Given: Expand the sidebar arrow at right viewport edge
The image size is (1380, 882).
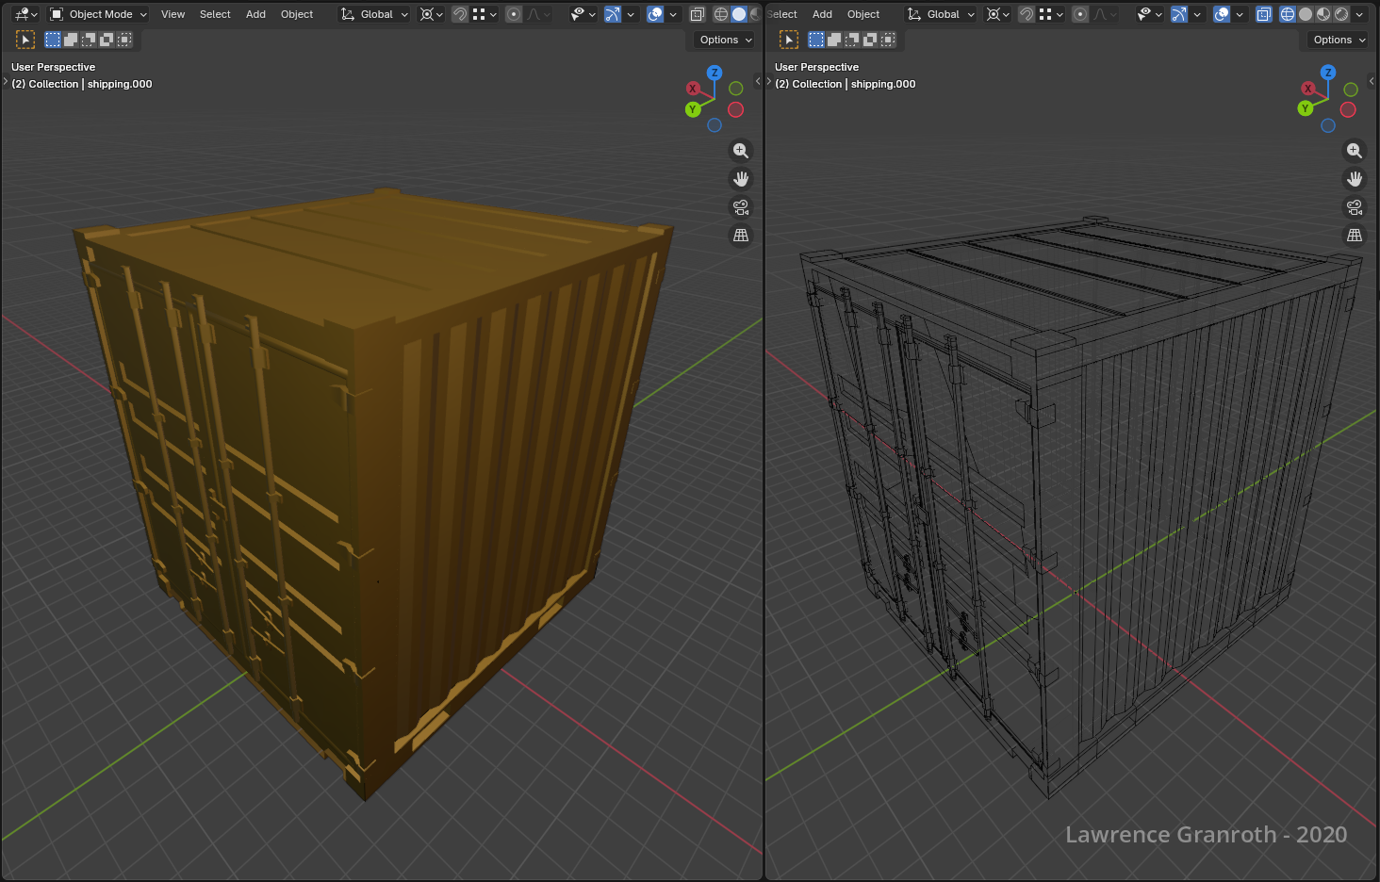Looking at the screenshot, I should [x=1372, y=82].
